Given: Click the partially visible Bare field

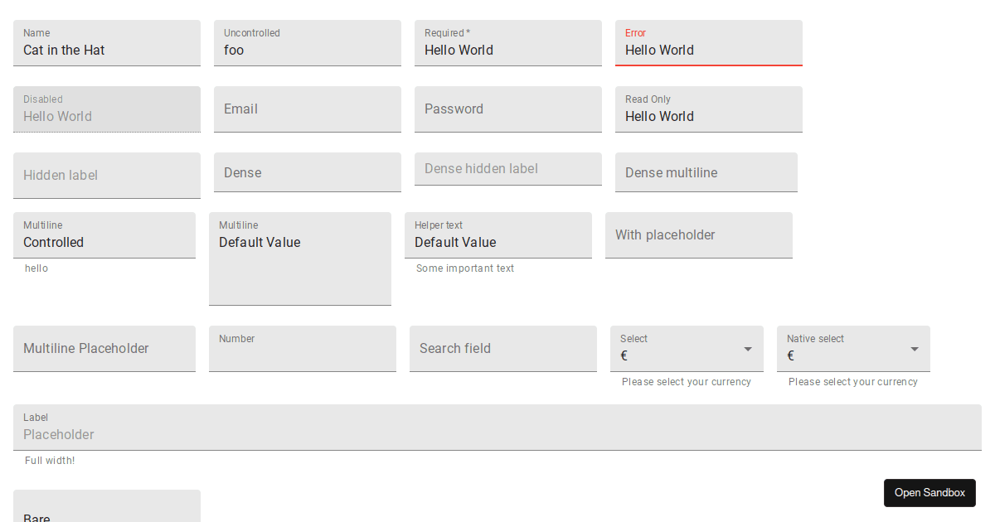Looking at the screenshot, I should 107,506.
